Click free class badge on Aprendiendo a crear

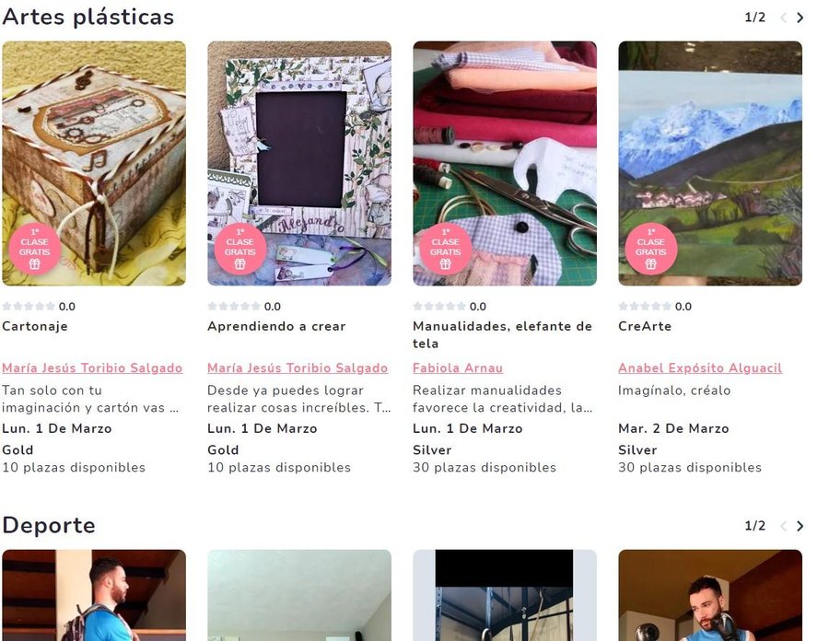click(x=240, y=249)
